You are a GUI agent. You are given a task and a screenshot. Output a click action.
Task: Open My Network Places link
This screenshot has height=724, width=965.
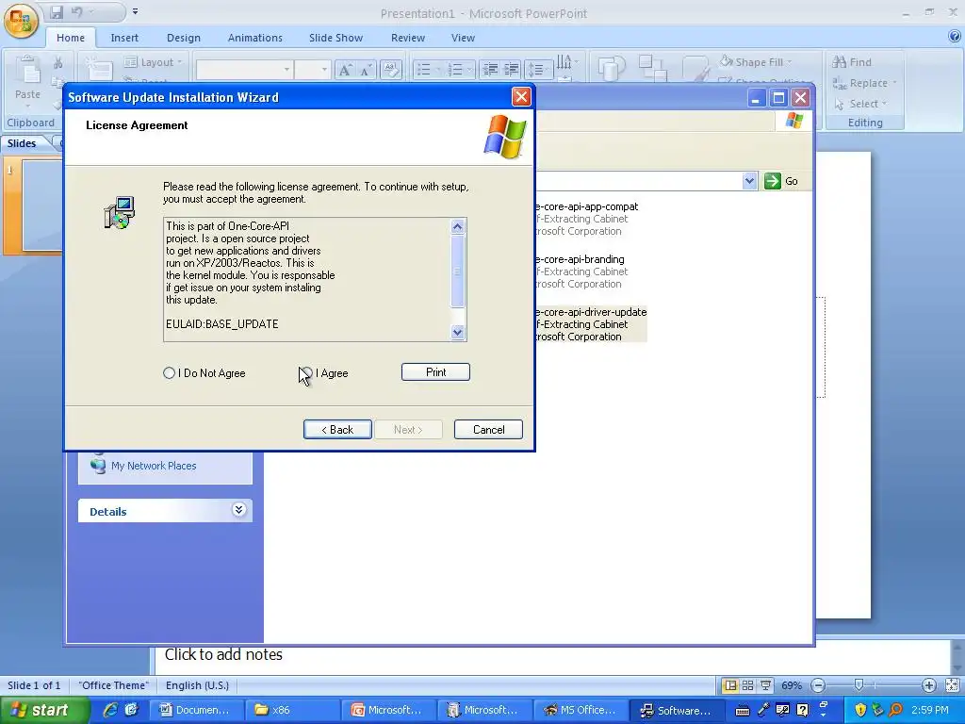154,466
